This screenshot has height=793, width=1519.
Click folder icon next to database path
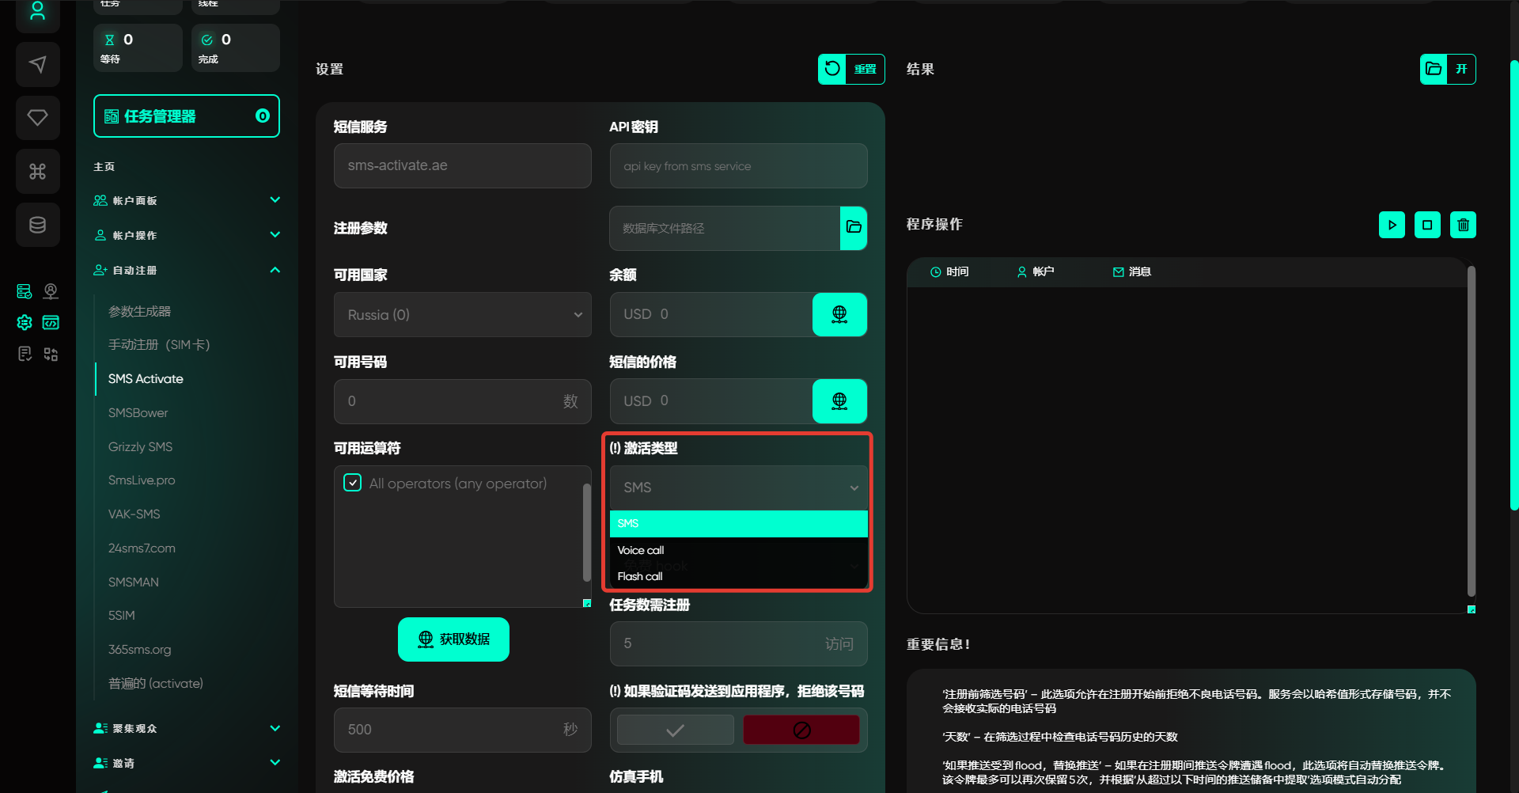[854, 228]
